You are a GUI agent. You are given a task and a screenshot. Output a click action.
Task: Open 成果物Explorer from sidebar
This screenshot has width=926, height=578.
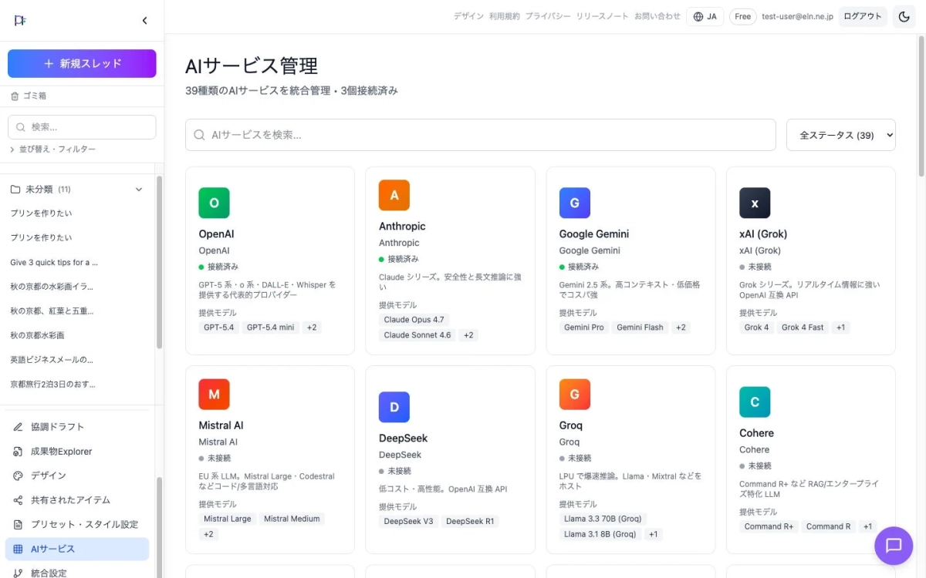(x=77, y=452)
